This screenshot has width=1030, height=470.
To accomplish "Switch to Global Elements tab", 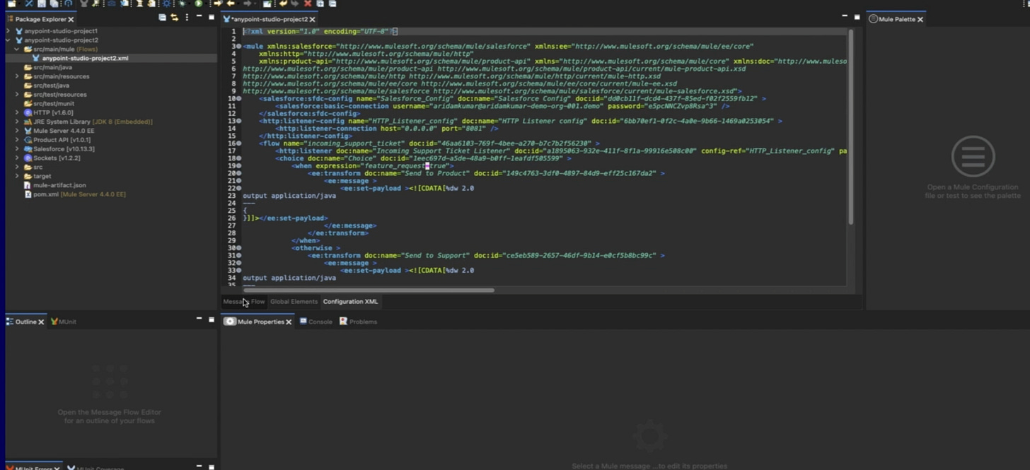I will (294, 302).
